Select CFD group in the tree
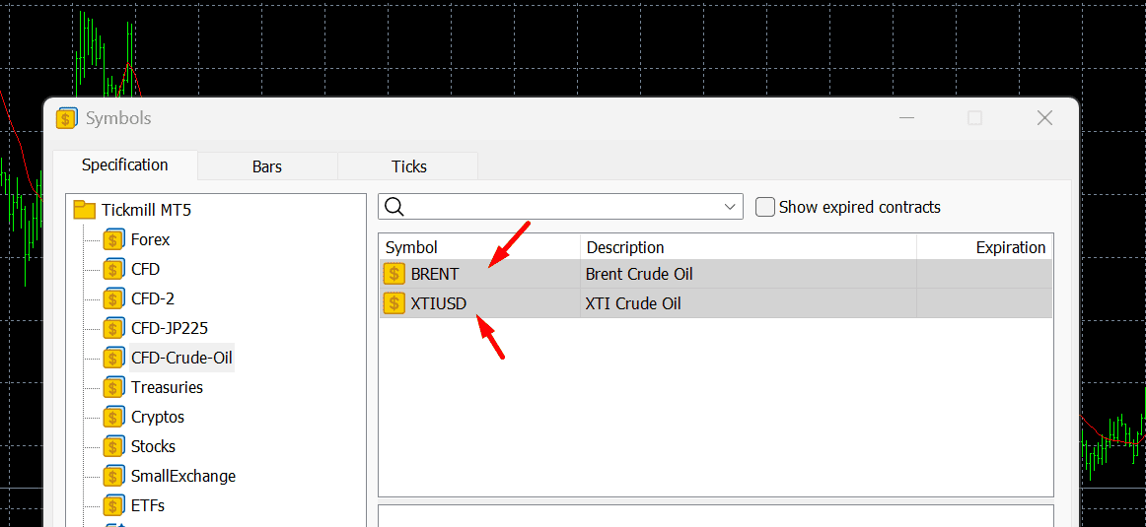1146x527 pixels. [x=145, y=269]
